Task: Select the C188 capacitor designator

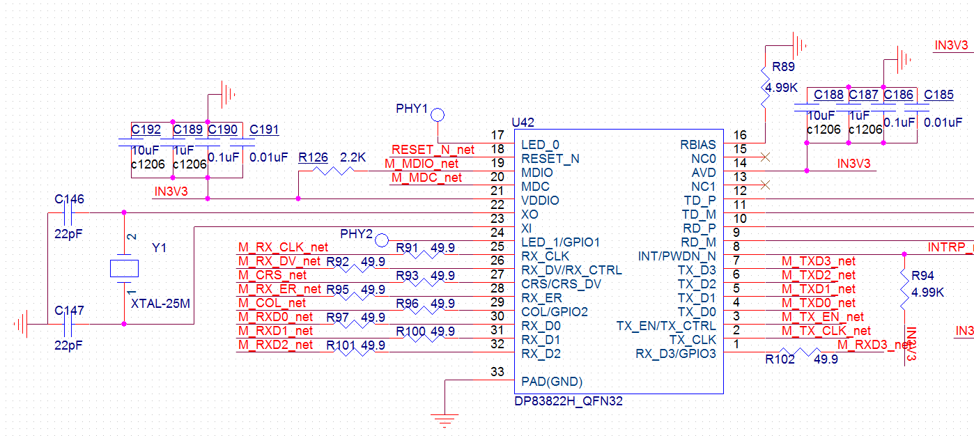Action: (829, 95)
